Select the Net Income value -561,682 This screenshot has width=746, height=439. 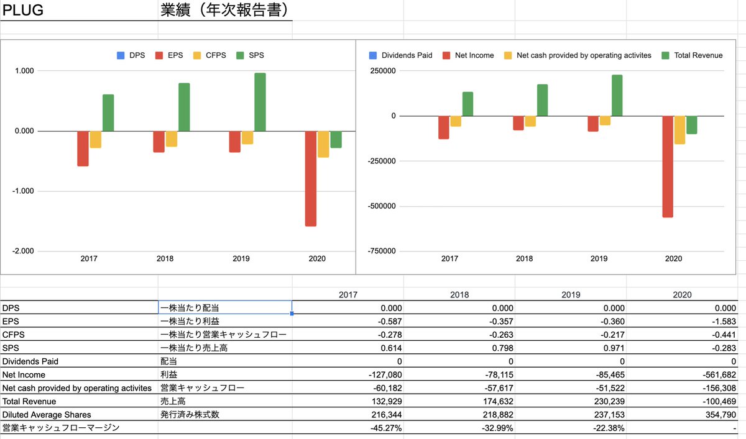coord(682,374)
